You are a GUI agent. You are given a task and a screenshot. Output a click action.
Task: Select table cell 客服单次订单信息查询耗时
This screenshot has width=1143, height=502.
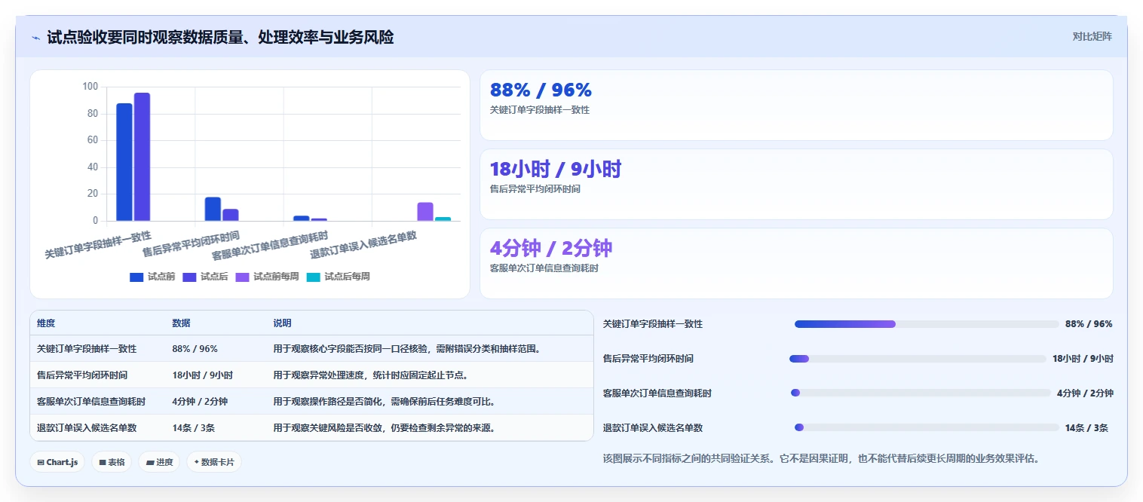coord(91,401)
